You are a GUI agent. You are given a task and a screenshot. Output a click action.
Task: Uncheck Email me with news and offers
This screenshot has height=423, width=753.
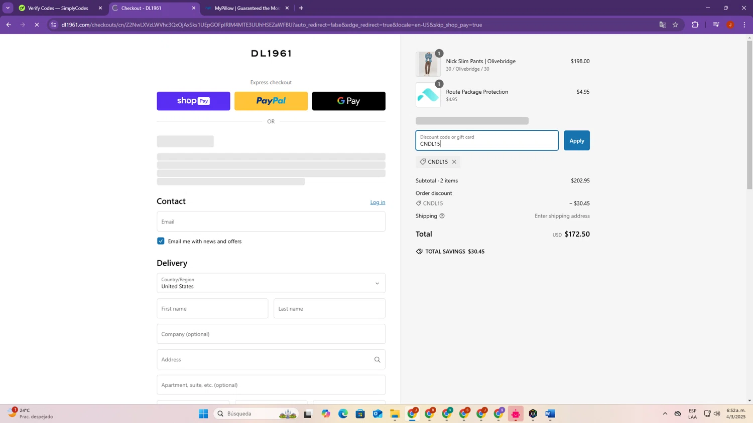[161, 241]
